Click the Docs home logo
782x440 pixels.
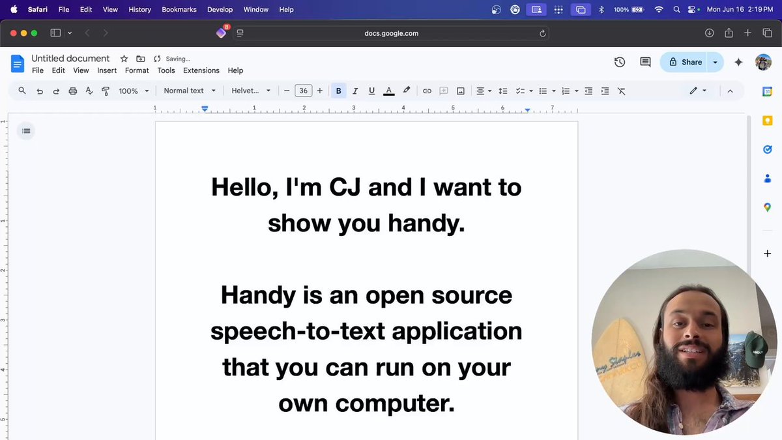[x=18, y=63]
